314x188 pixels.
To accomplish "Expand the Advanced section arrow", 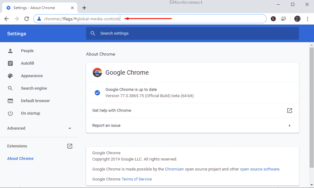I will click(x=70, y=128).
